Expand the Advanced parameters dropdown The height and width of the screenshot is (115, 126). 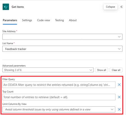[48, 70]
